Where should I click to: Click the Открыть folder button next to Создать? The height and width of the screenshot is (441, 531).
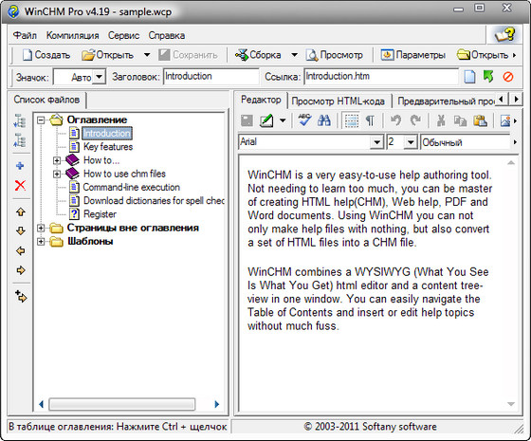(108, 55)
